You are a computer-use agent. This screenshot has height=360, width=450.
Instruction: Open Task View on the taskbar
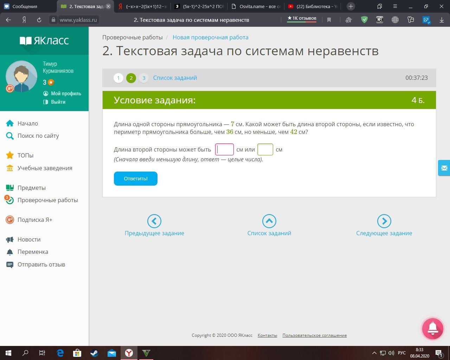coord(42,353)
